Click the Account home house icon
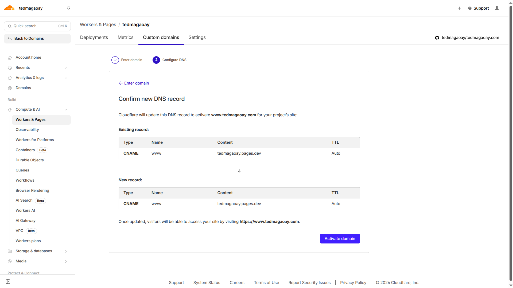The width and height of the screenshot is (513, 288). coord(10,58)
